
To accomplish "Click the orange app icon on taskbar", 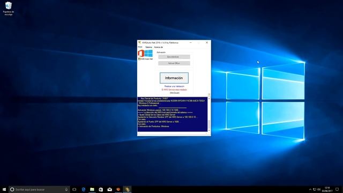I will (118, 189).
